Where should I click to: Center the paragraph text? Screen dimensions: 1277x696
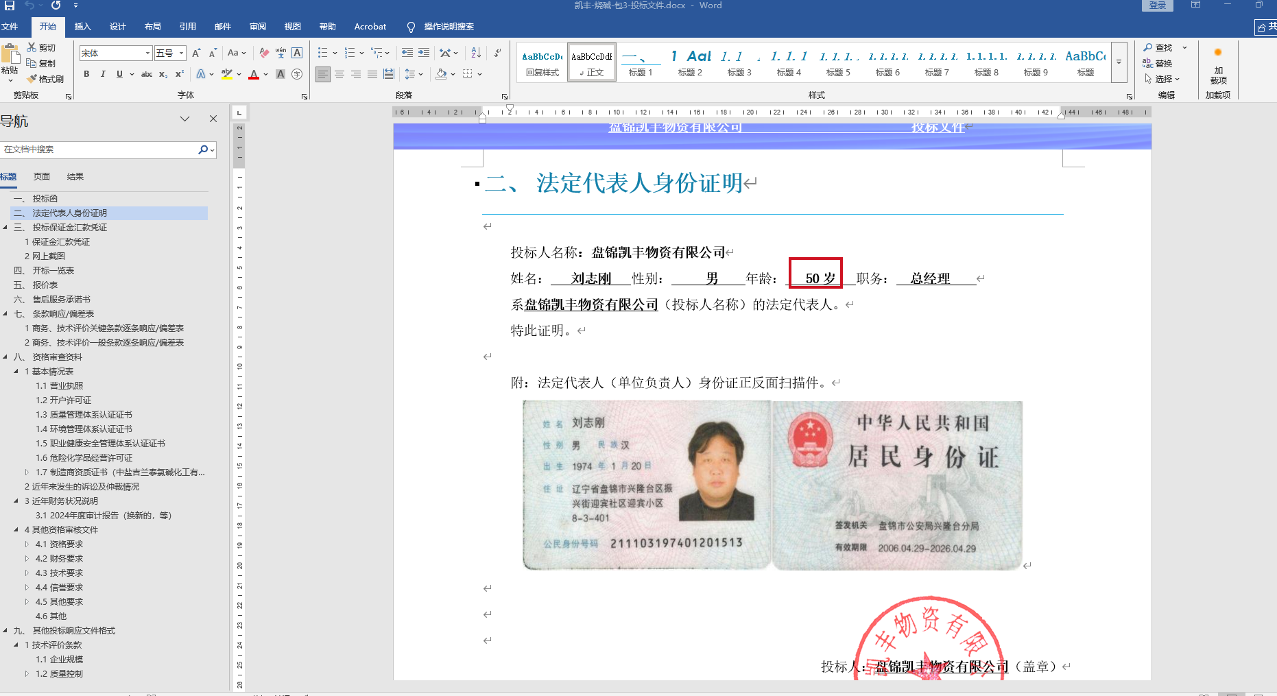click(x=339, y=74)
